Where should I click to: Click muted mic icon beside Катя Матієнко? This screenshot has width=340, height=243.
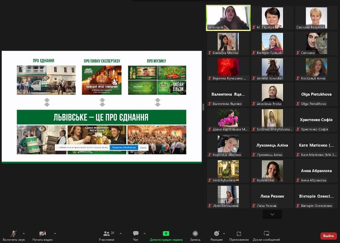298,155
